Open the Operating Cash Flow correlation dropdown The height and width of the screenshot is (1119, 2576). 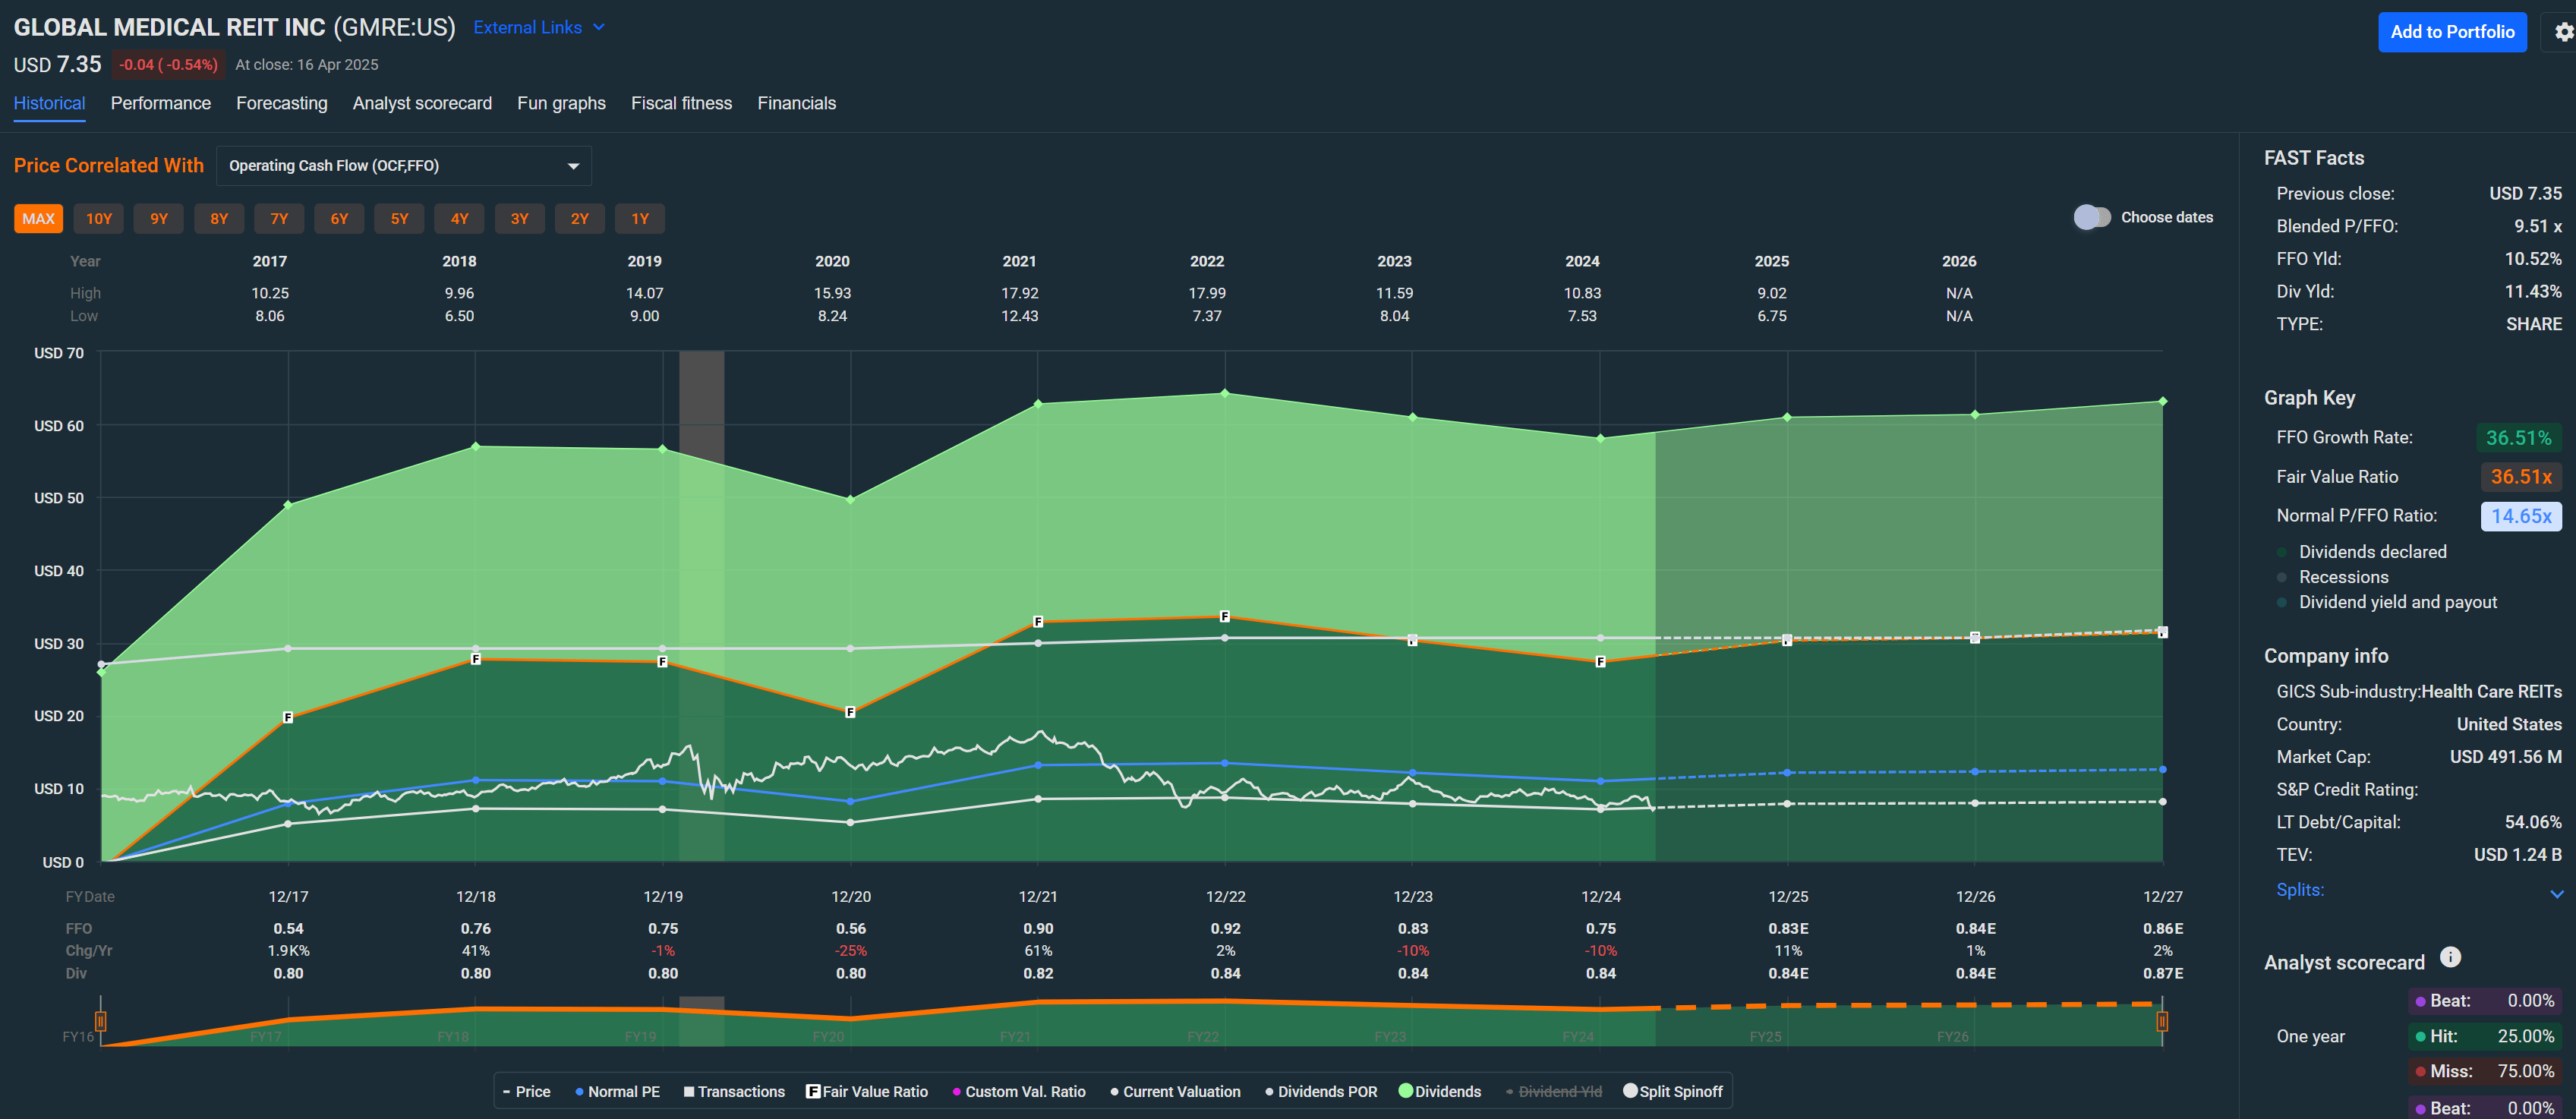point(403,166)
